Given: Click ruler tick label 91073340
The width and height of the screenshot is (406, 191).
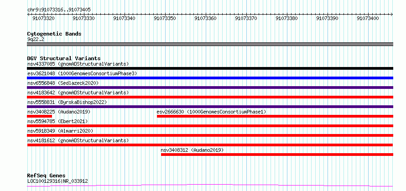Looking at the screenshot, I should (x=125, y=18).
